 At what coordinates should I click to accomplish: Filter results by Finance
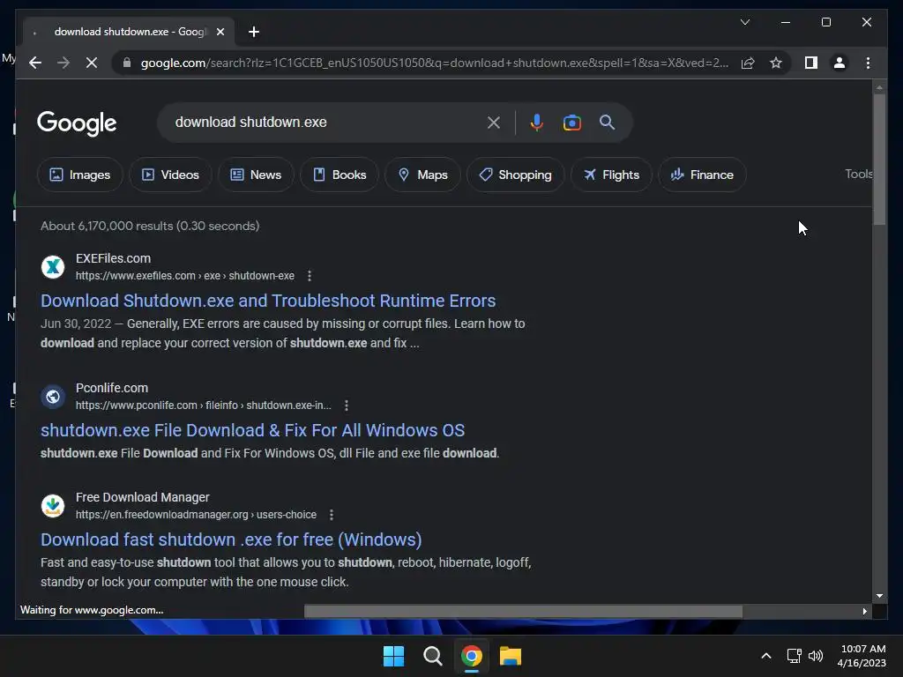pos(702,175)
